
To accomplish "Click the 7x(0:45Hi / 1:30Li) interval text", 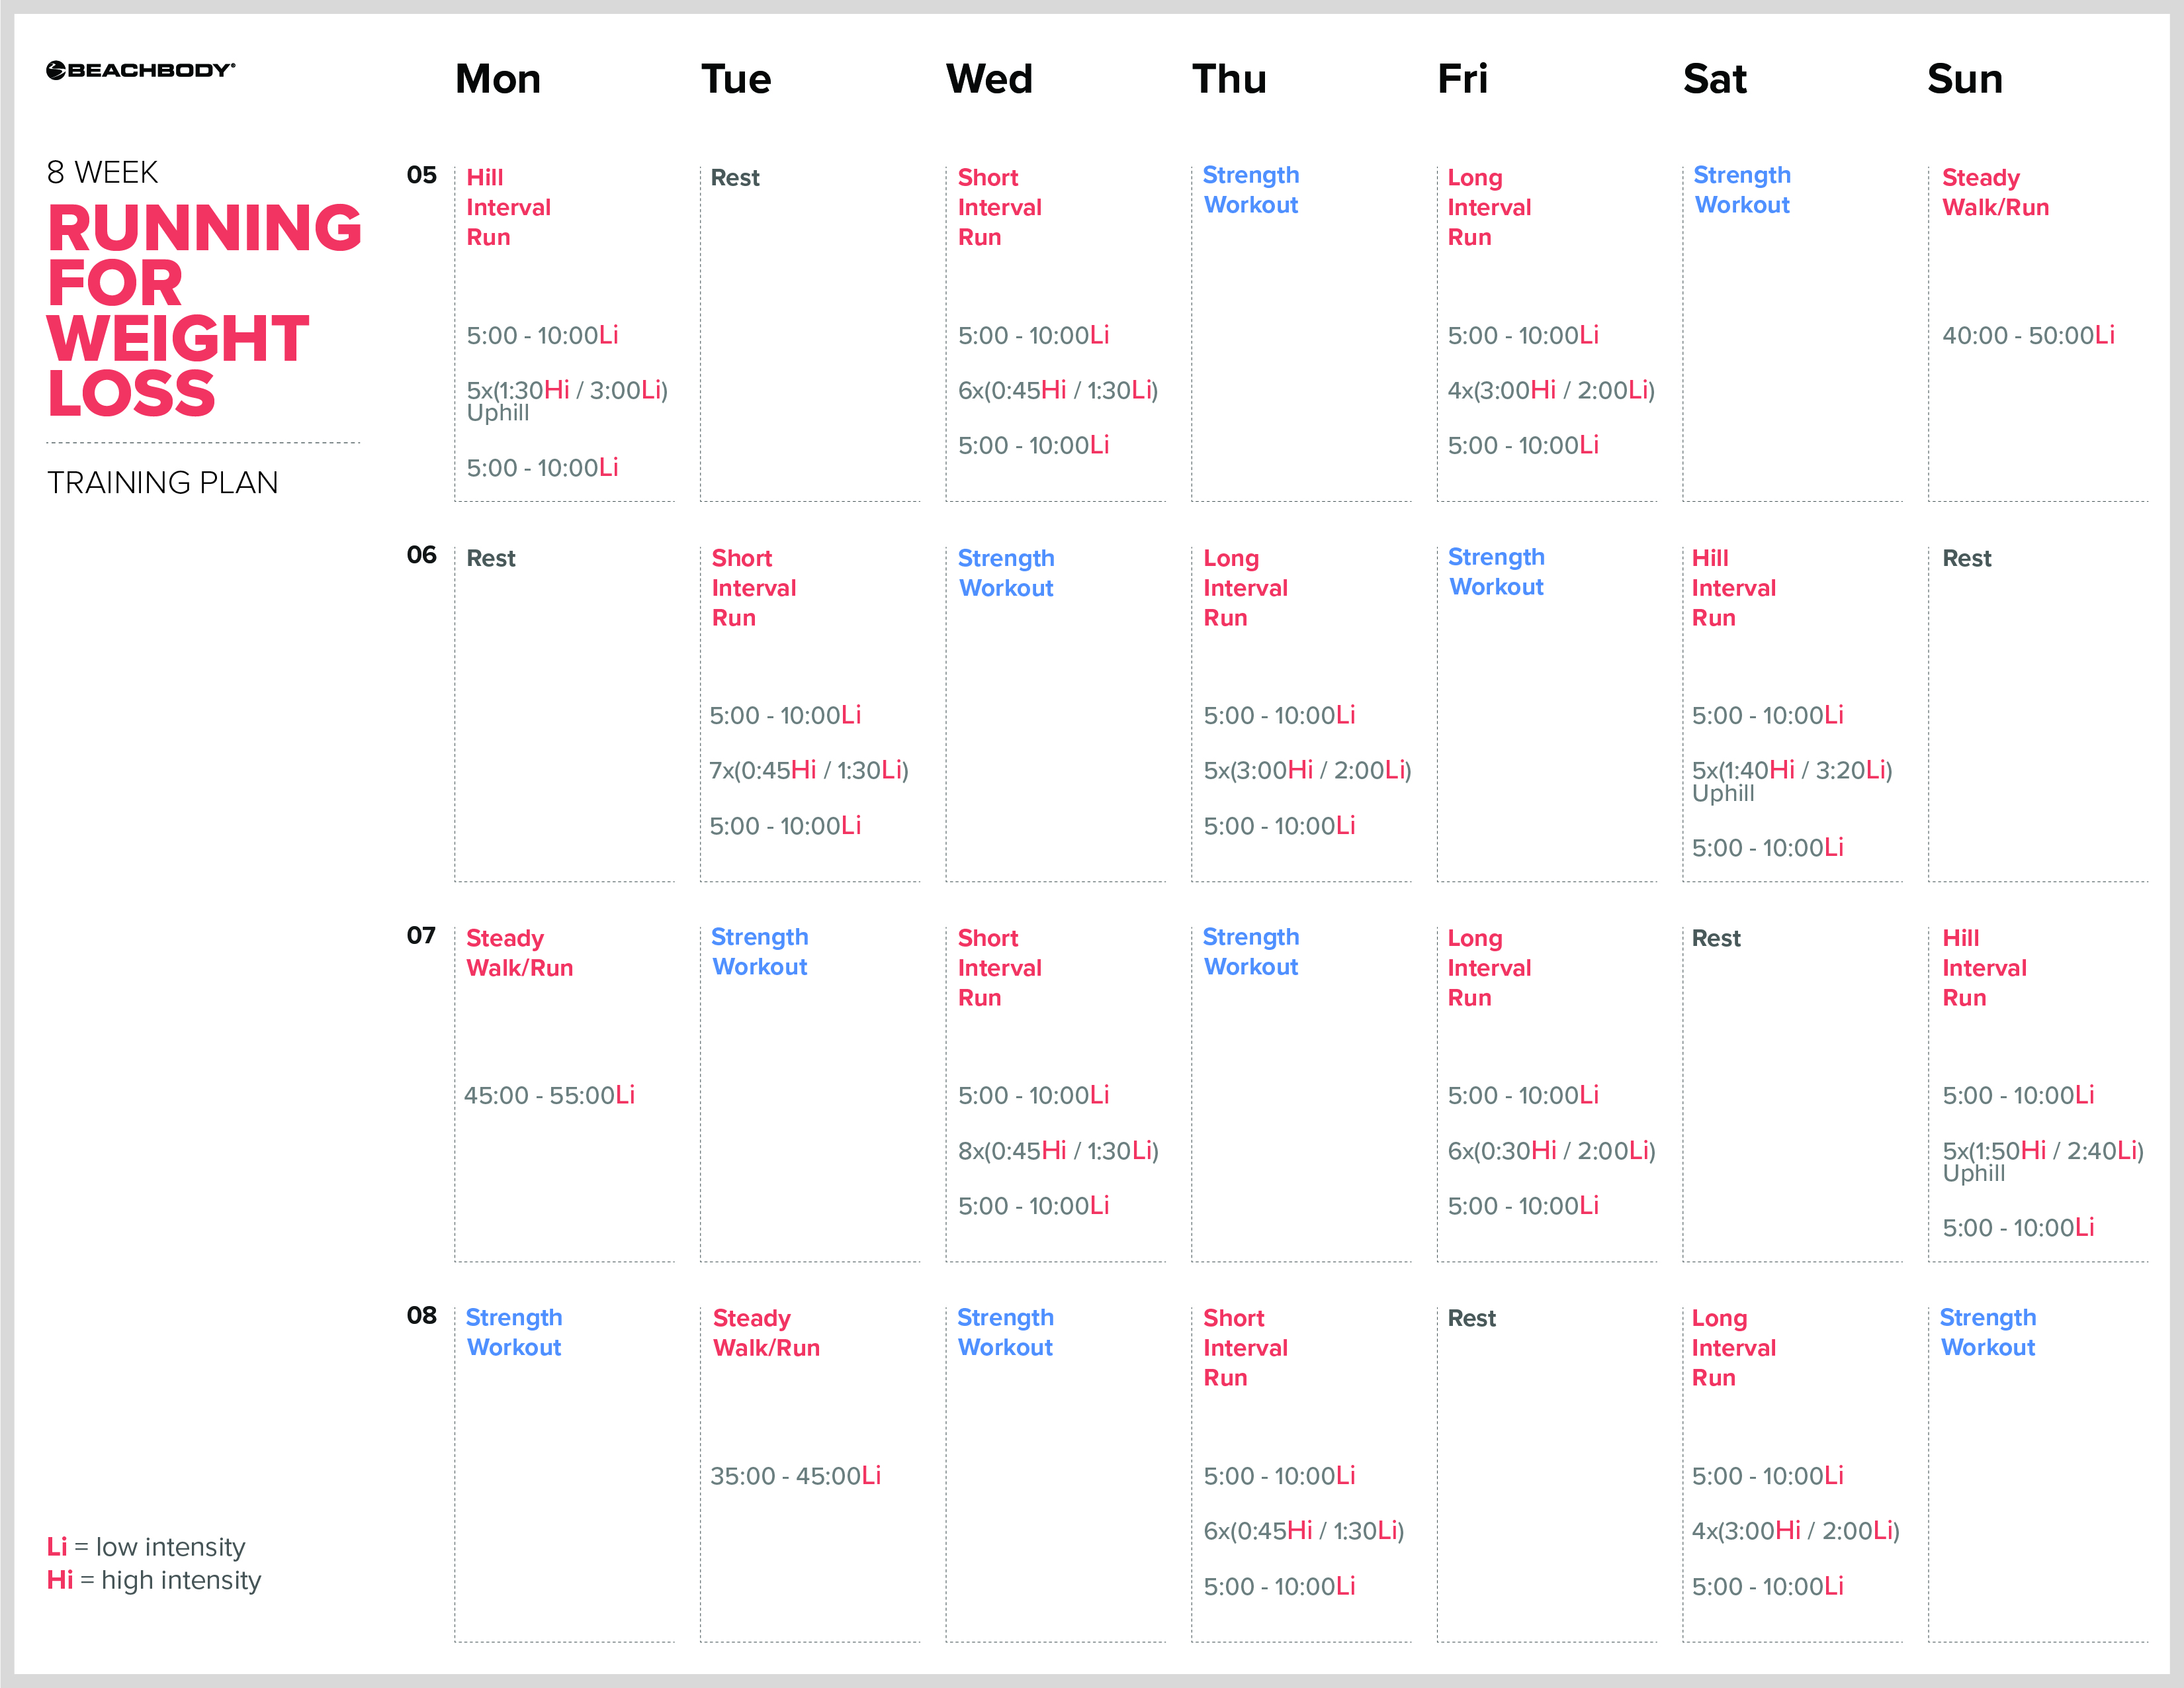I will coord(809,771).
